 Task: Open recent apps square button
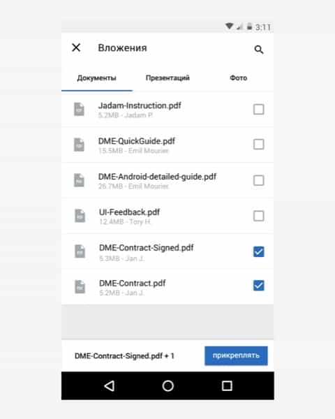point(227,386)
